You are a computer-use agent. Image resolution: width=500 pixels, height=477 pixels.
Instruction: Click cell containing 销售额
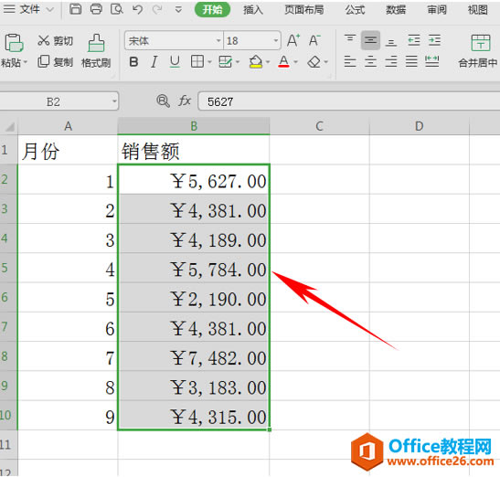tap(194, 150)
